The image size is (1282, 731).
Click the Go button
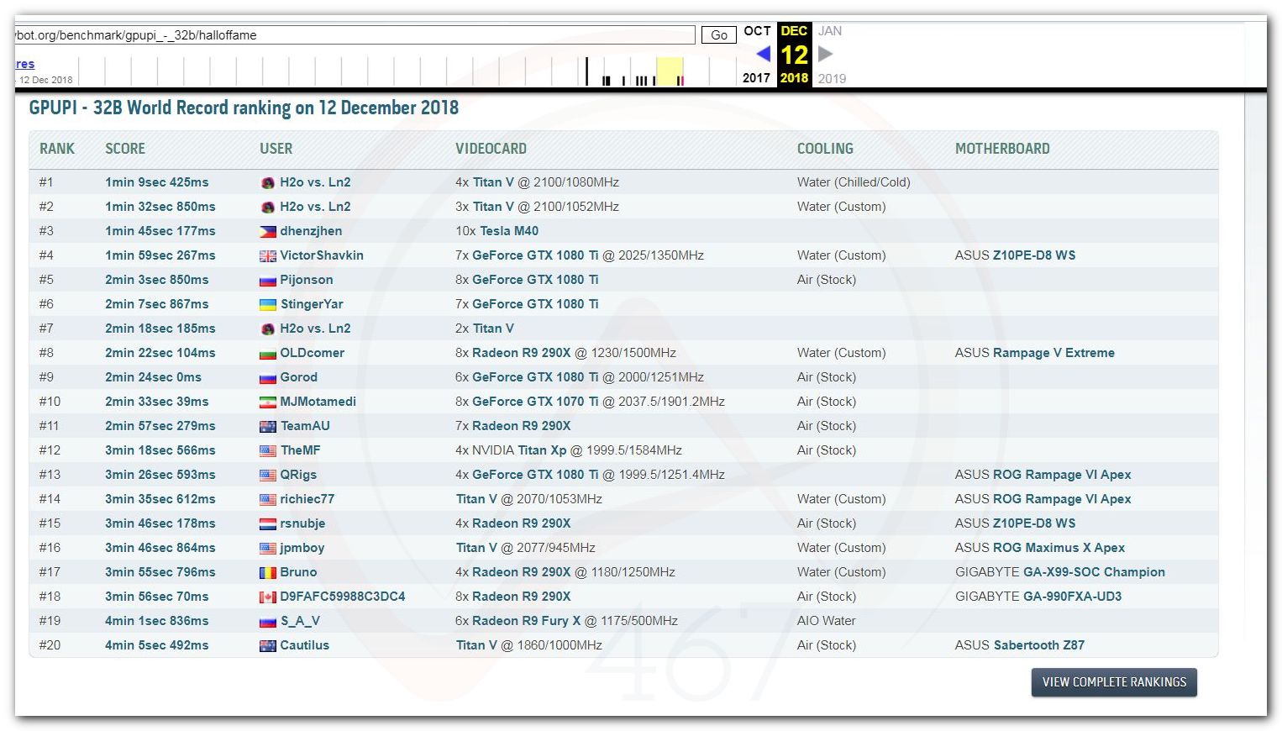719,35
